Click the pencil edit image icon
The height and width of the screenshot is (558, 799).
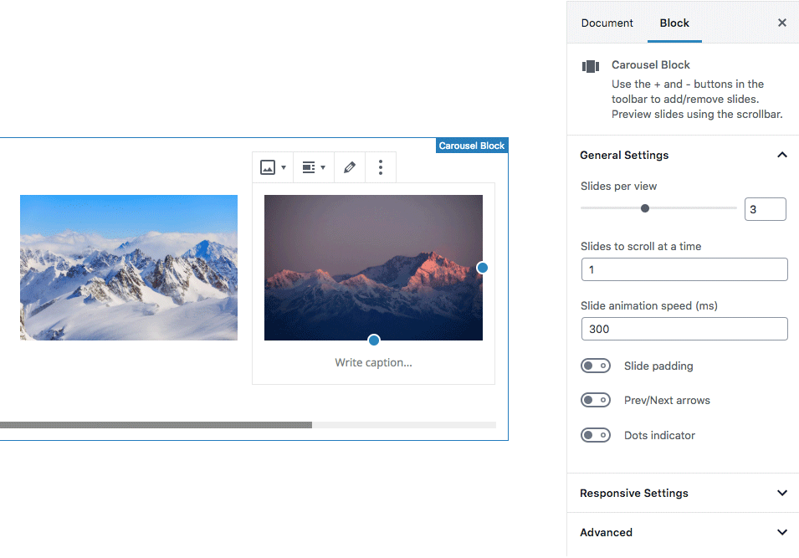350,167
